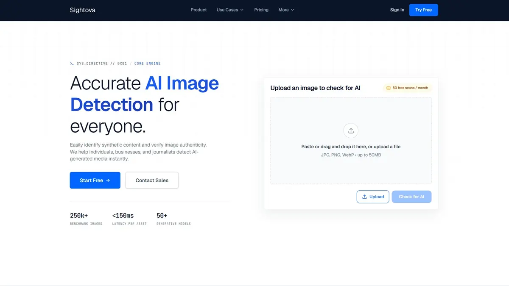Open the Product page
509x286 pixels.
click(x=199, y=10)
